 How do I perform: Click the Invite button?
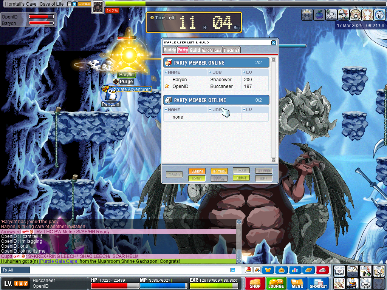197,178
